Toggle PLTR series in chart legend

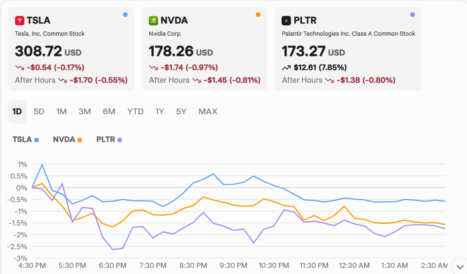click(x=109, y=140)
